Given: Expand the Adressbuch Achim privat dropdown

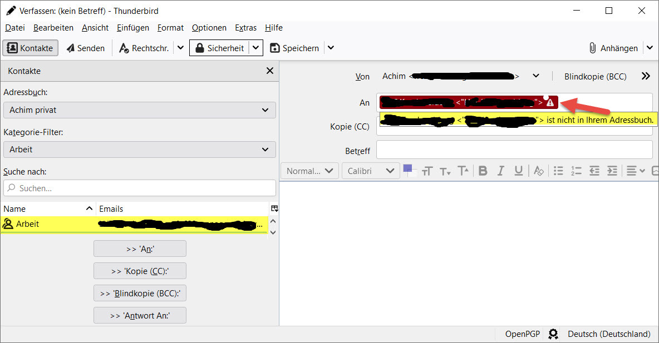Looking at the screenshot, I should click(140, 110).
